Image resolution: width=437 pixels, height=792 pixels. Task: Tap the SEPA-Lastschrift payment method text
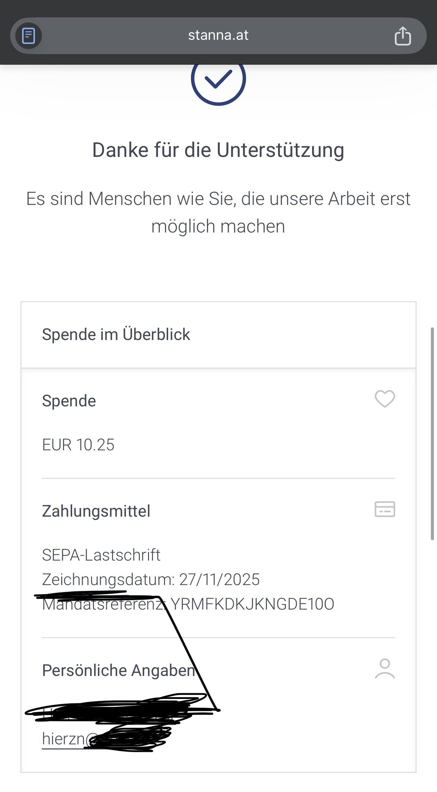[x=101, y=555]
